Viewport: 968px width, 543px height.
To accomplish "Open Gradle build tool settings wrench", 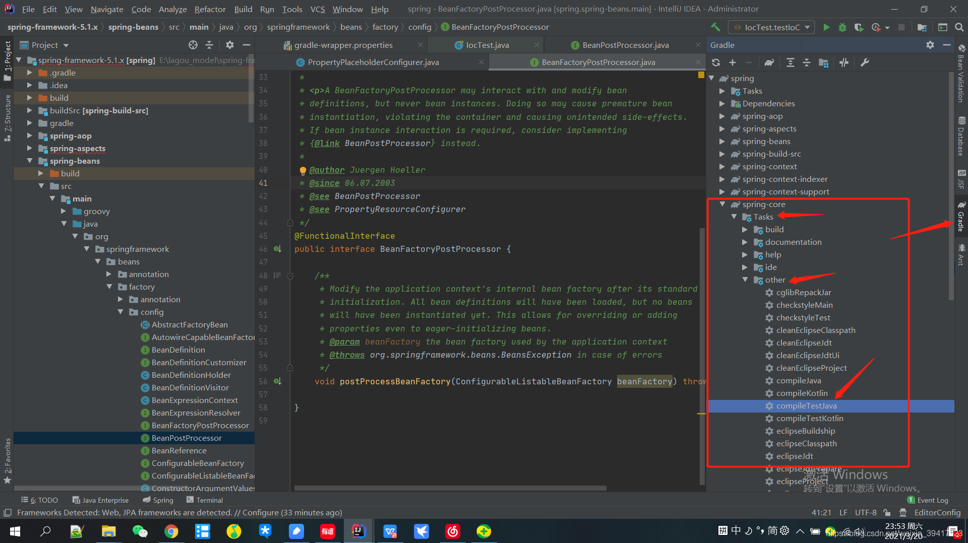I will (865, 62).
